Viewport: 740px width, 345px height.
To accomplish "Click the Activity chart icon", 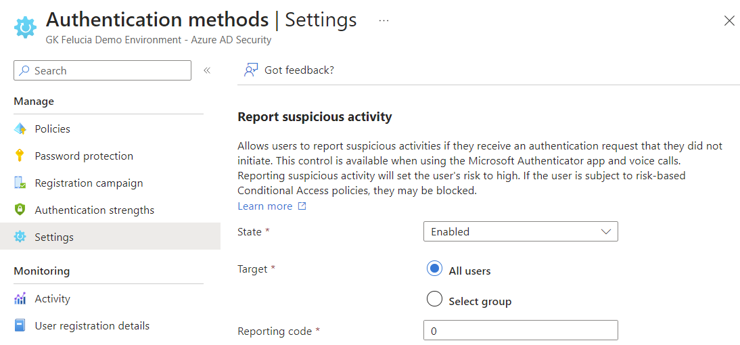I will tap(20, 299).
